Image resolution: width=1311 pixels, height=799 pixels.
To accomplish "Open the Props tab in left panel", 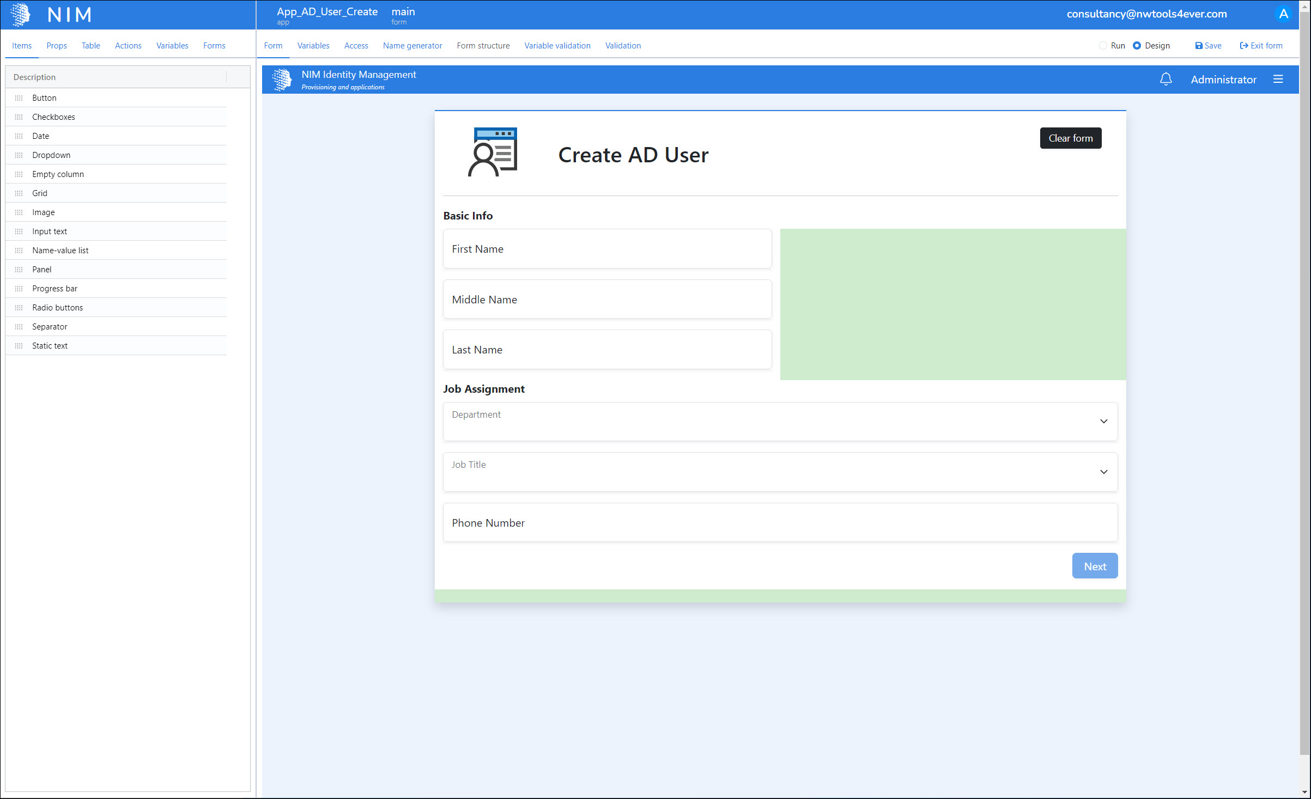I will pyautogui.click(x=57, y=46).
